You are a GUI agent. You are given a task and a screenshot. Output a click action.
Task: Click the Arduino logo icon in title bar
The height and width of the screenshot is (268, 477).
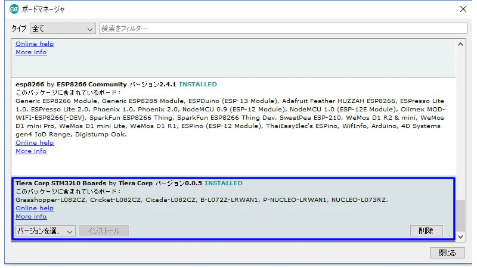pos(14,9)
